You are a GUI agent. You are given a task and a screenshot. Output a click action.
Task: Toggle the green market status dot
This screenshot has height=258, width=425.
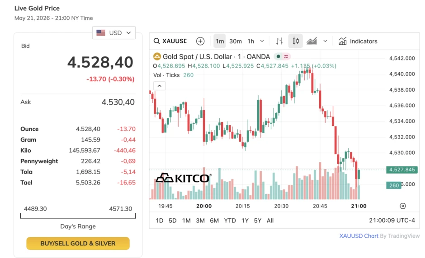278,56
